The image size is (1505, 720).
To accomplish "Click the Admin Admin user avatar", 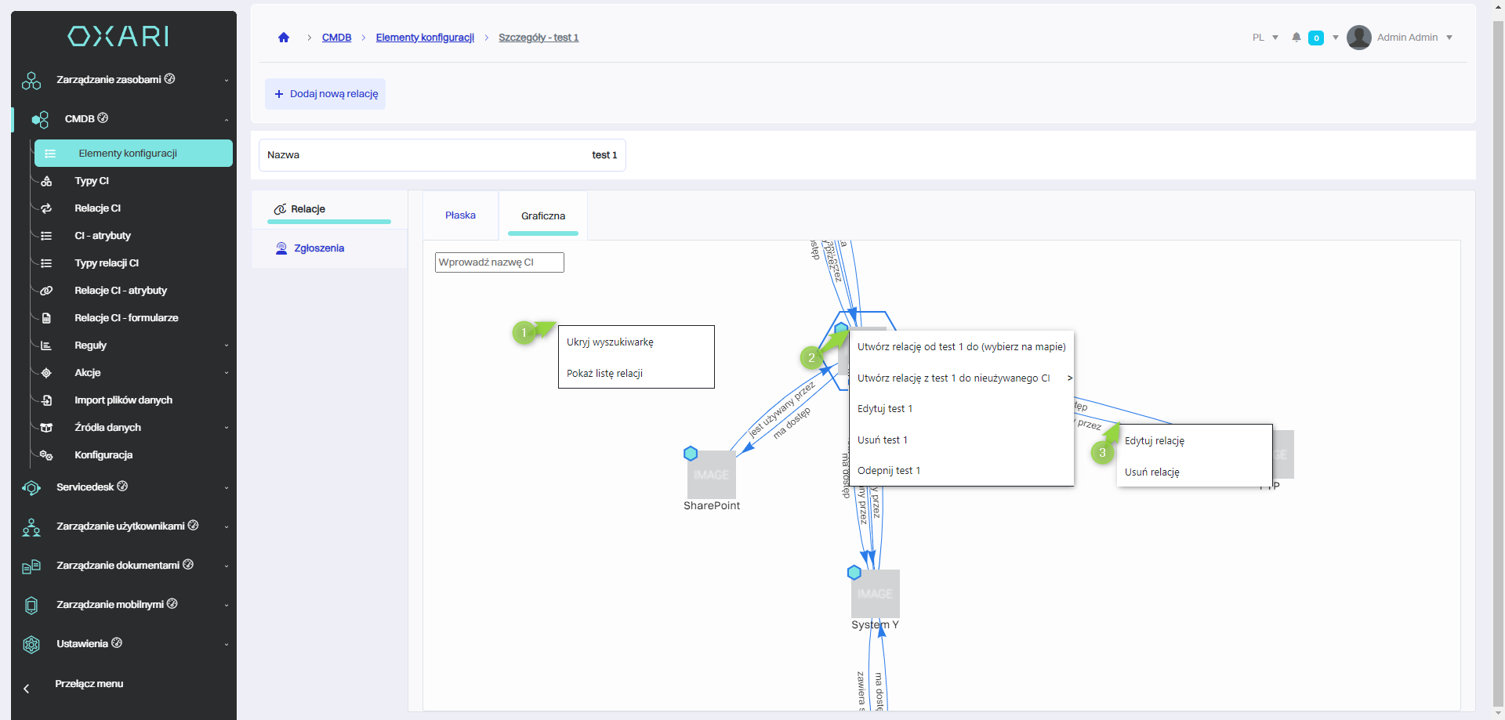I will click(x=1358, y=38).
